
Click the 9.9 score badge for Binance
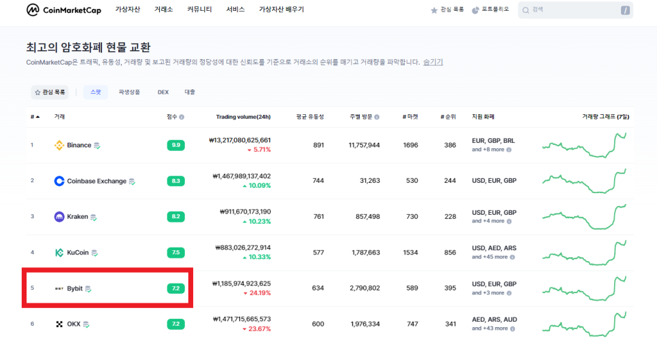pyautogui.click(x=176, y=146)
